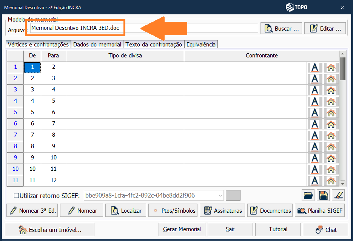
Task: Click the text 'A' icon in row 6
Action: pyautogui.click(x=315, y=124)
